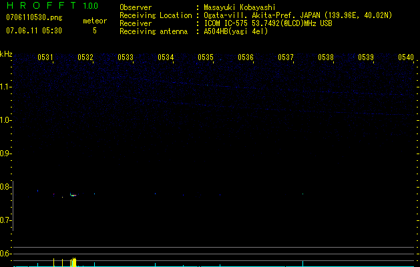Click the cyan intensity spike just past 0537

pos(303,264)
